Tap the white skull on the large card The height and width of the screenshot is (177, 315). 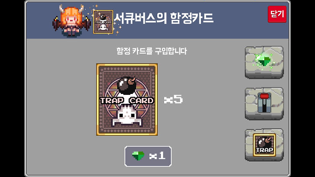pos(127,116)
